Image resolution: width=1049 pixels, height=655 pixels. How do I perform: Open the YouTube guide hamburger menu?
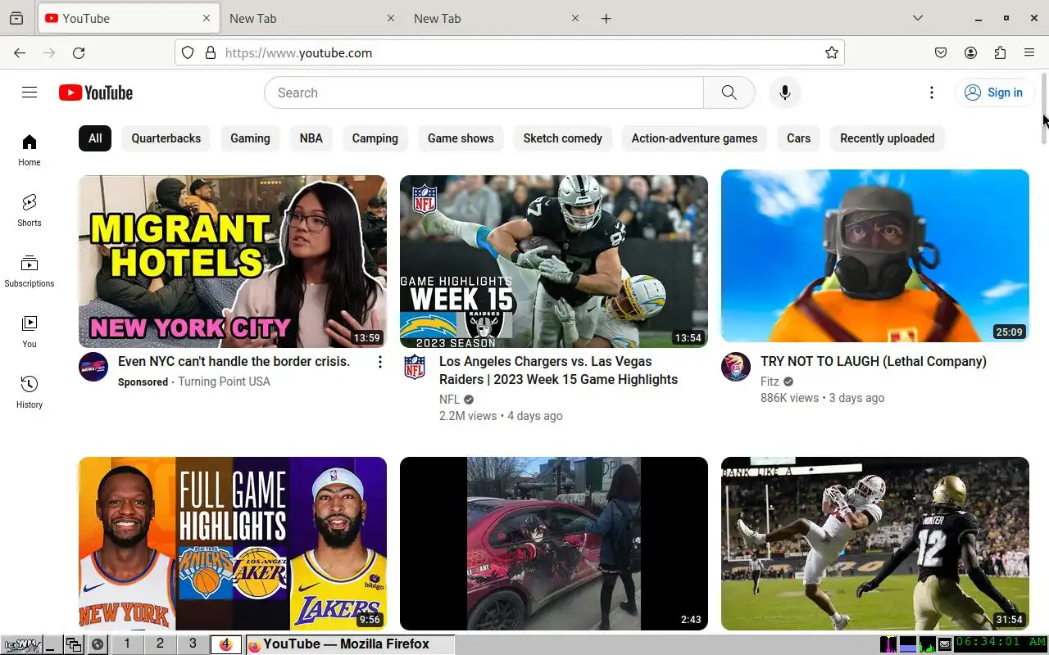[x=30, y=93]
